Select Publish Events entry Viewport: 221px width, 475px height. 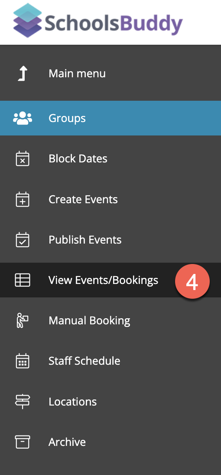click(x=110, y=240)
